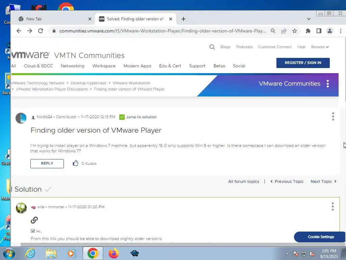Open the Customer Connect link
The width and height of the screenshot is (346, 260).
pyautogui.click(x=275, y=47)
